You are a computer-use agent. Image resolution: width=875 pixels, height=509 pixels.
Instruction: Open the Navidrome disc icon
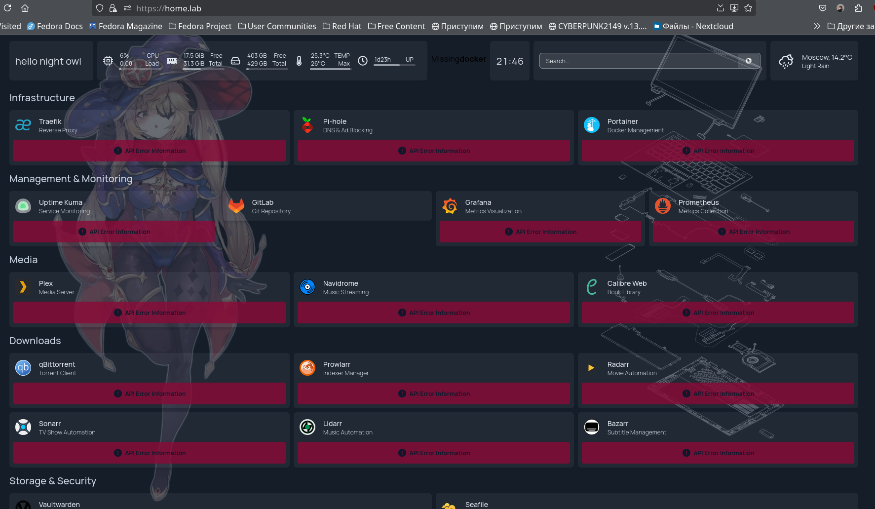point(307,287)
